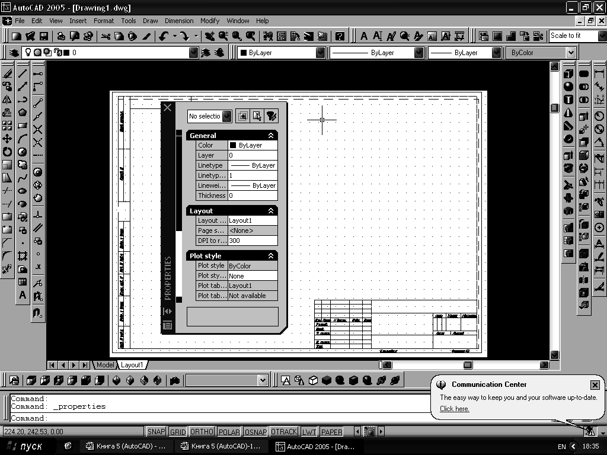607x455 pixels.
Task: Open the linetype ByLayer dropdown
Action: (x=418, y=52)
